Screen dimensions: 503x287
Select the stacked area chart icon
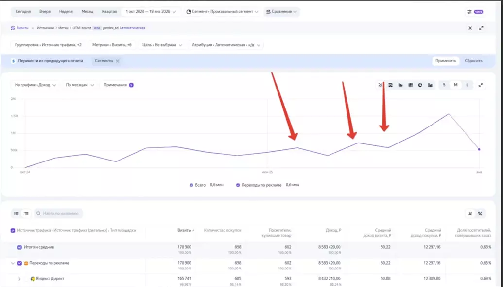(x=390, y=85)
